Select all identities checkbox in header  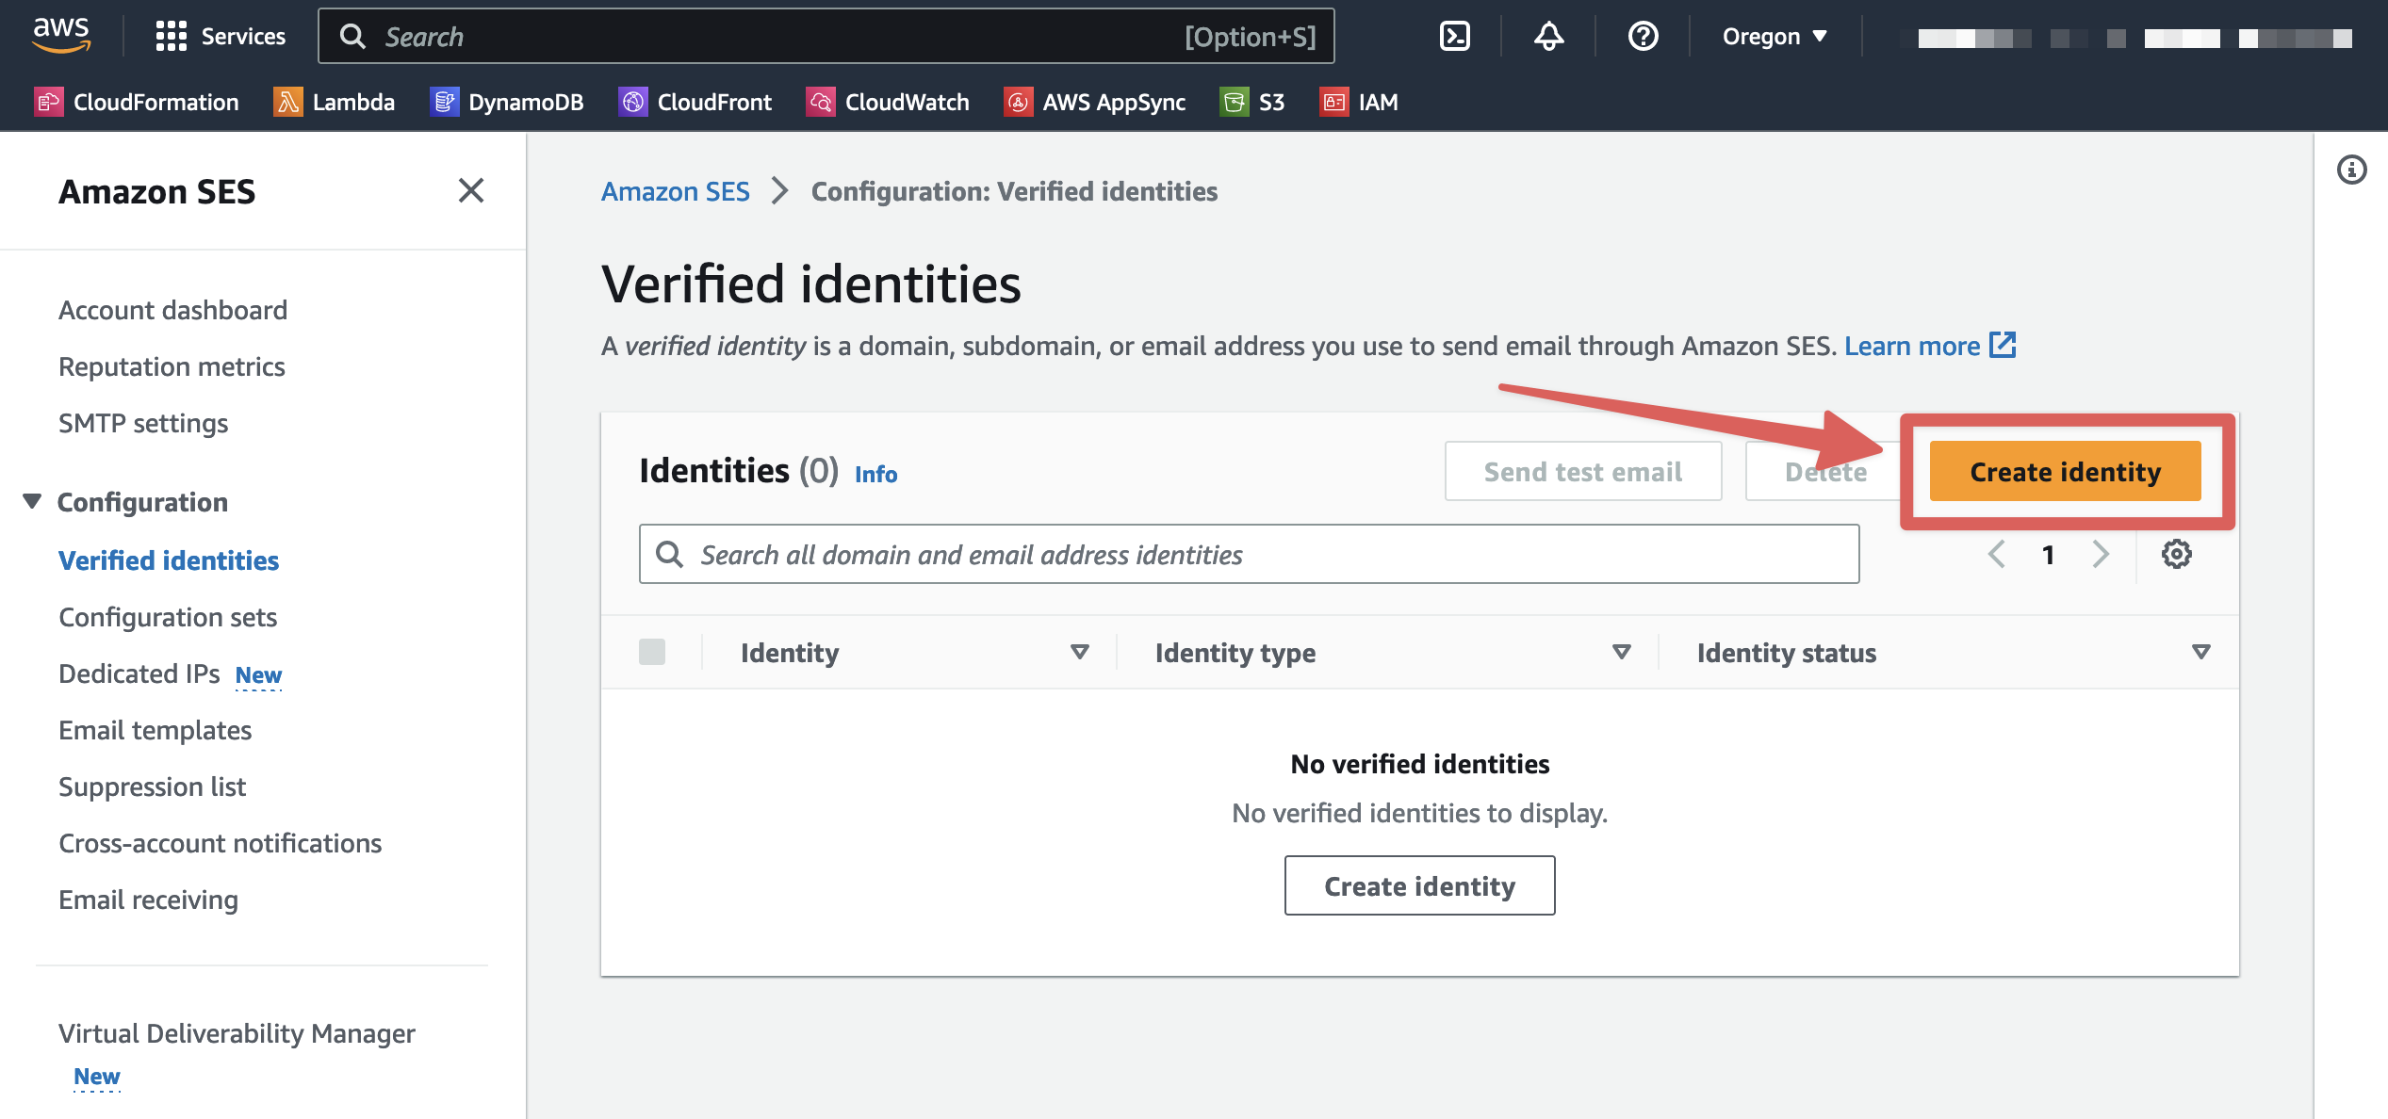pyautogui.click(x=652, y=652)
